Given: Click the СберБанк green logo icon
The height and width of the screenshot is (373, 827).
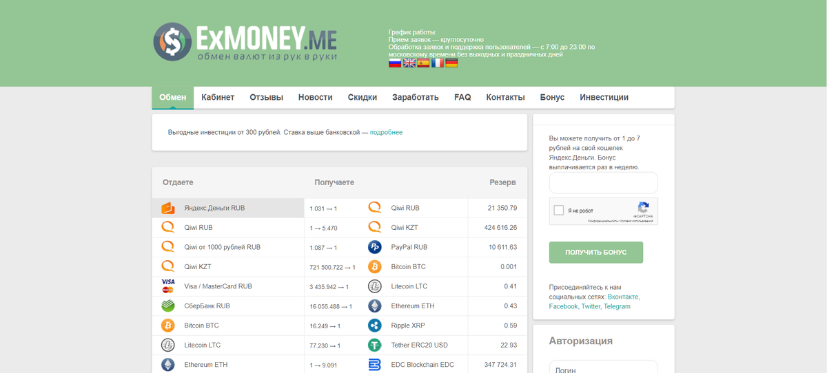Looking at the screenshot, I should click(167, 306).
